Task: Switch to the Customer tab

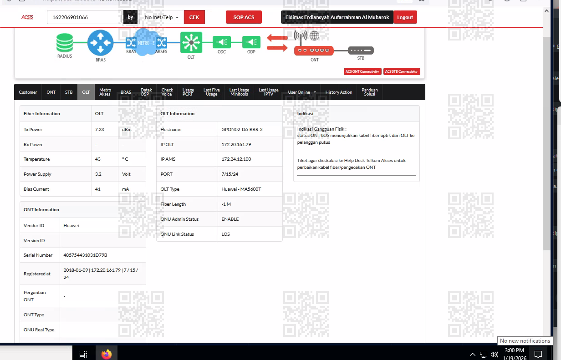Action: 28,92
